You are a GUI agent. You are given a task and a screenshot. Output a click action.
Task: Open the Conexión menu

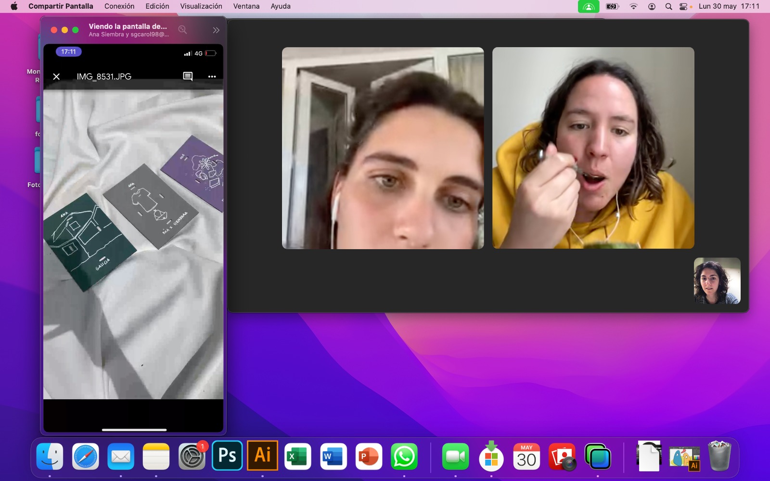click(x=119, y=6)
